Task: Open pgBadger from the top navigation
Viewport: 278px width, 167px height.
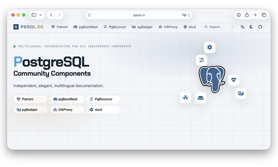Action: (x=142, y=27)
